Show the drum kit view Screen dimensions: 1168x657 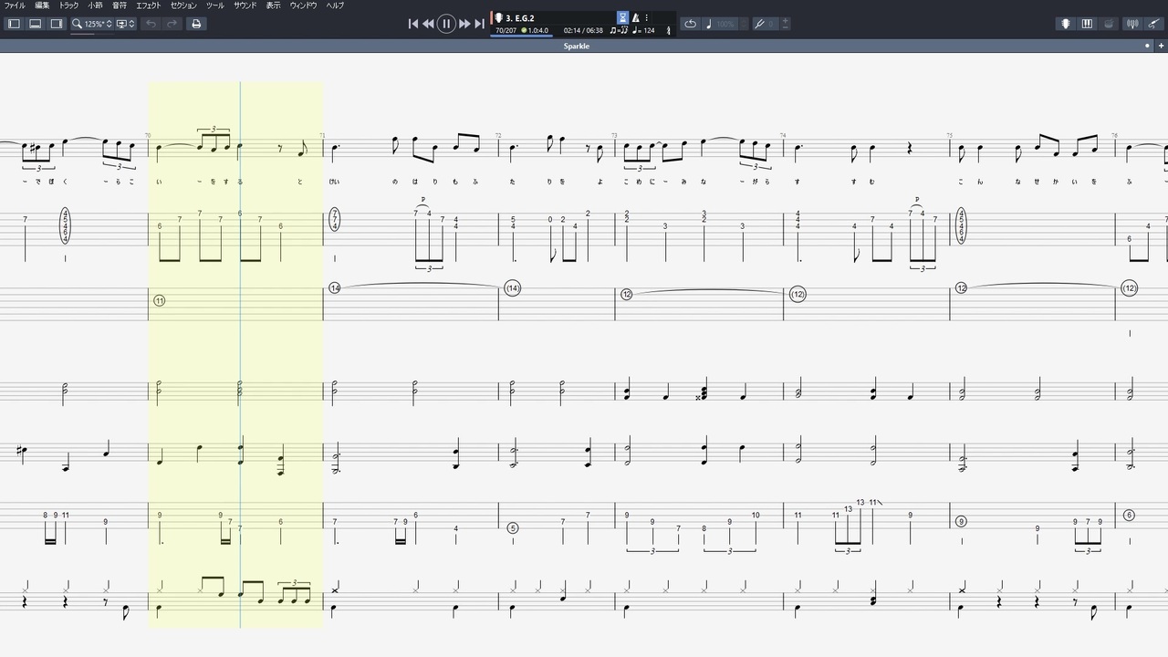coord(1109,24)
